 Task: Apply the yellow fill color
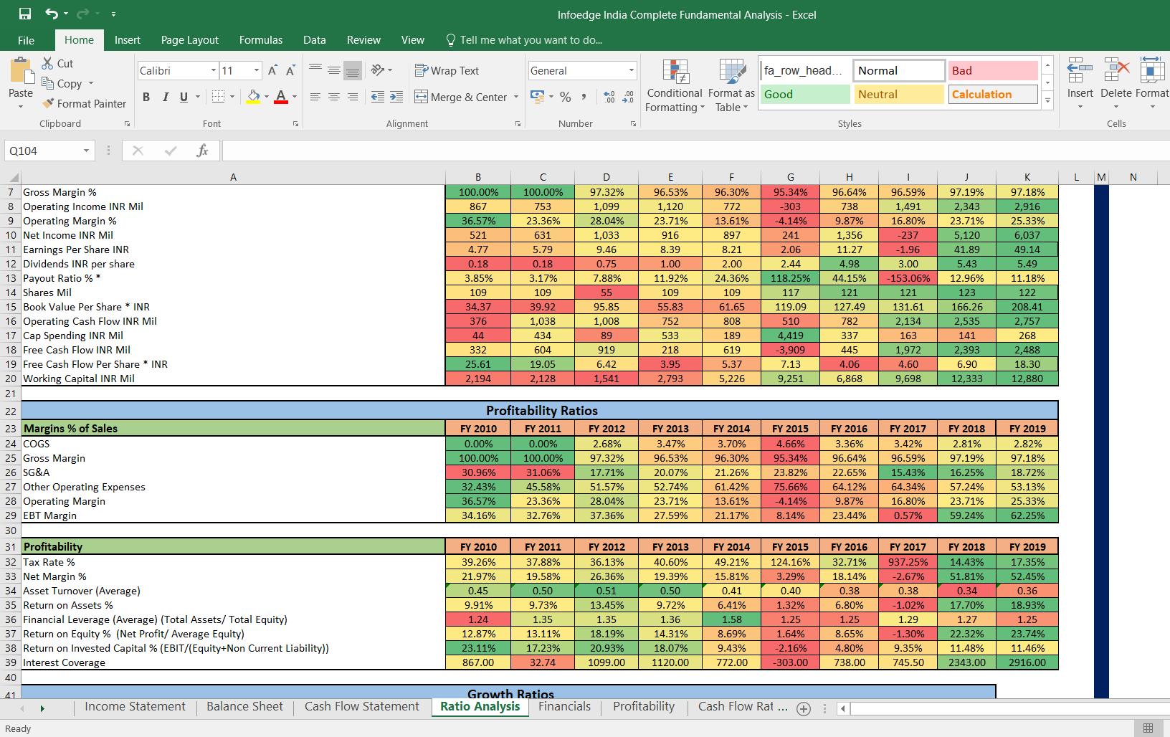coord(253,97)
